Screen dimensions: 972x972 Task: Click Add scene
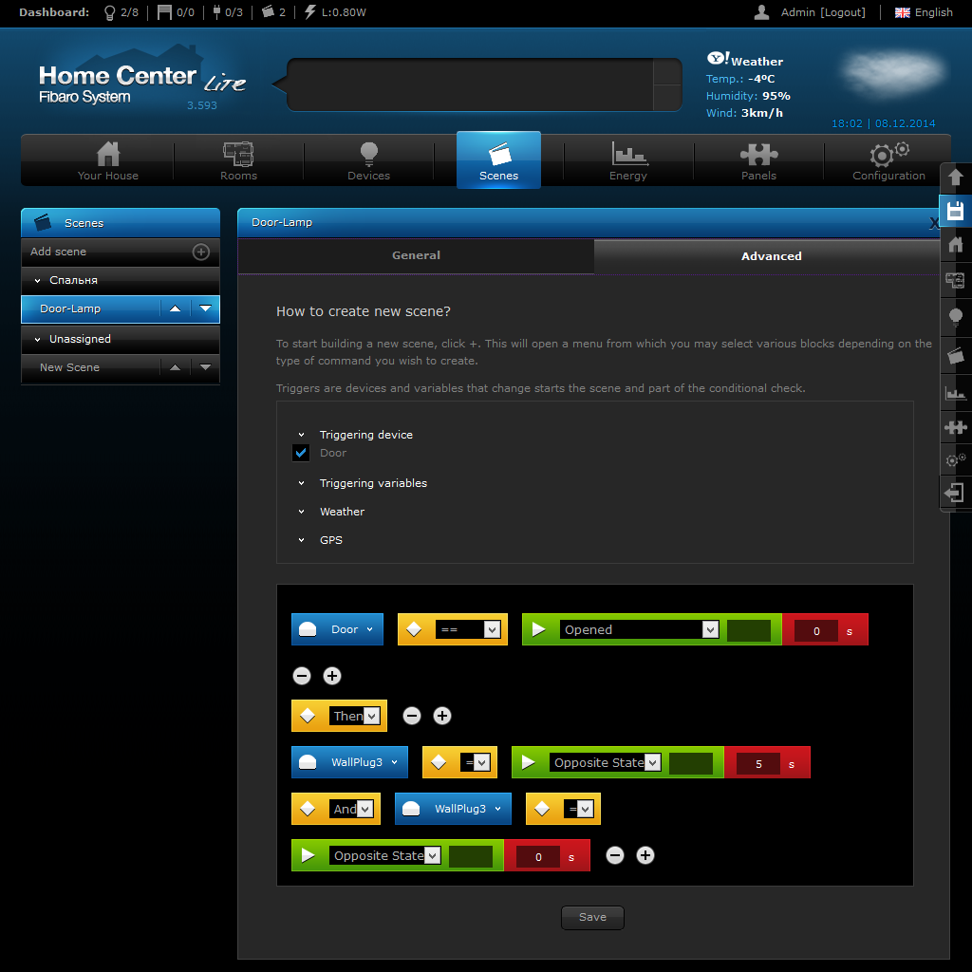pyautogui.click(x=58, y=252)
